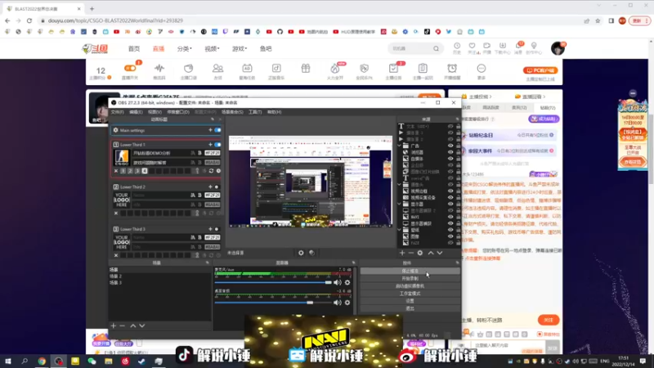
Task: Move selected source up in sources list
Action: 431,253
